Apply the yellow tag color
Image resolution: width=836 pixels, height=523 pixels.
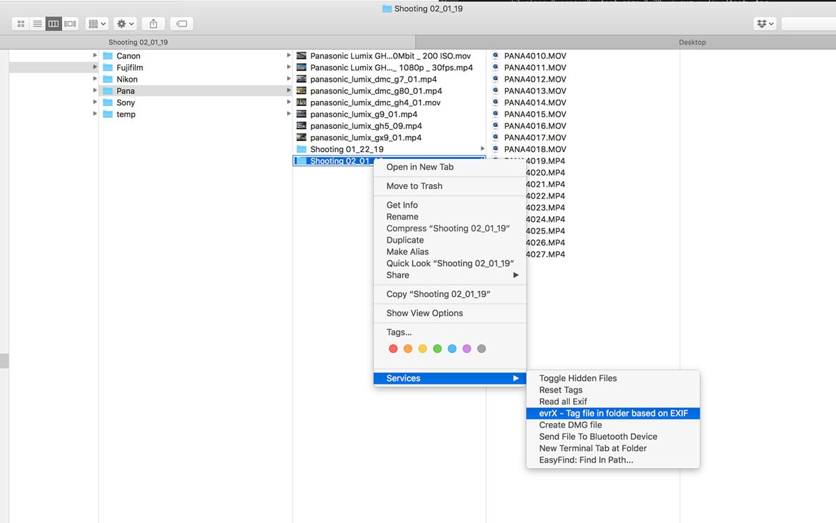(x=422, y=349)
